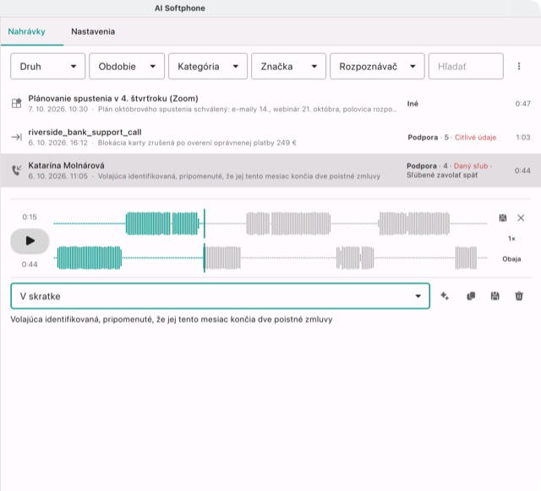This screenshot has height=491, width=541.
Task: Click the 0:15 current playback time
Action: pyautogui.click(x=30, y=217)
